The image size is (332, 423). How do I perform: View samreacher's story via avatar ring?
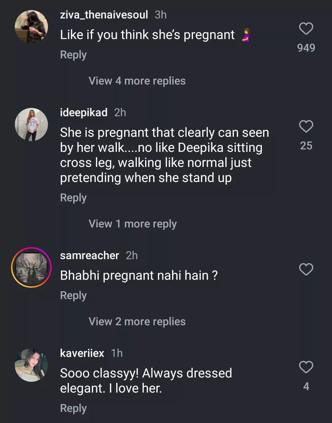point(31,267)
